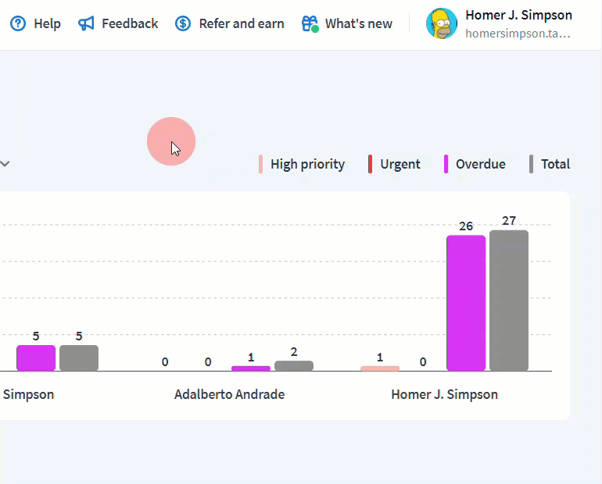Open What's new menu text
The width and height of the screenshot is (602, 484).
359,23
